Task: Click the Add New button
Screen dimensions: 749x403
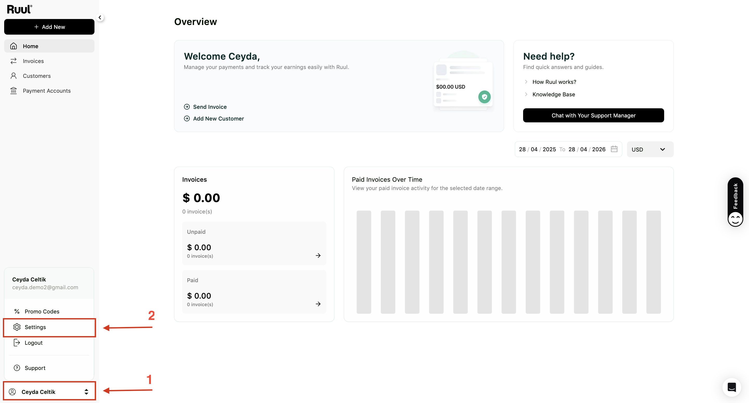Action: coord(49,27)
